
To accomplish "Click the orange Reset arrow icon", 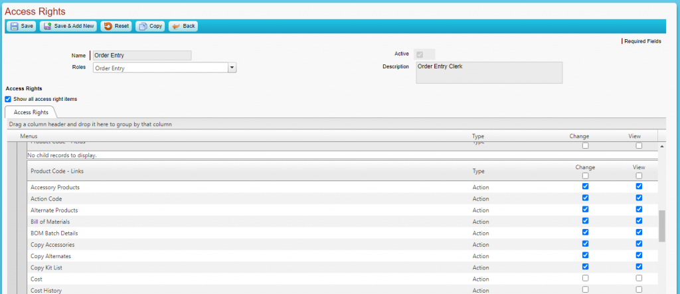I will tap(108, 27).
